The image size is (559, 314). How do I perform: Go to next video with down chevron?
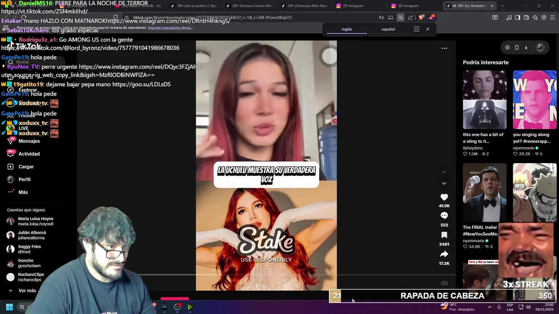(x=444, y=183)
